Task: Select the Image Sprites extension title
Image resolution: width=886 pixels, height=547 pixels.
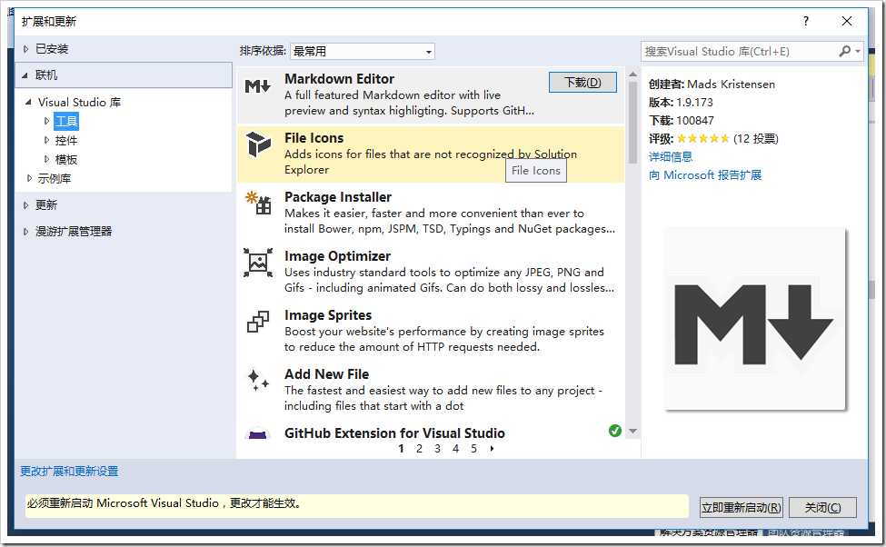Action: 328,314
